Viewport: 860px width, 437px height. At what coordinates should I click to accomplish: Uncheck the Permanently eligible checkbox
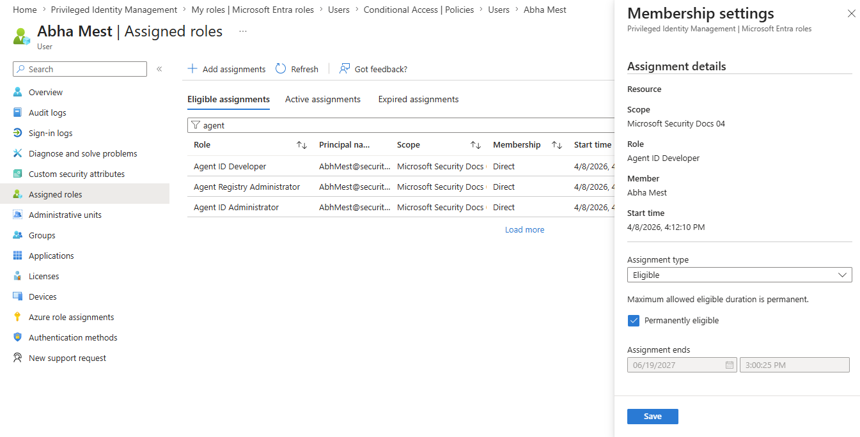[634, 321]
